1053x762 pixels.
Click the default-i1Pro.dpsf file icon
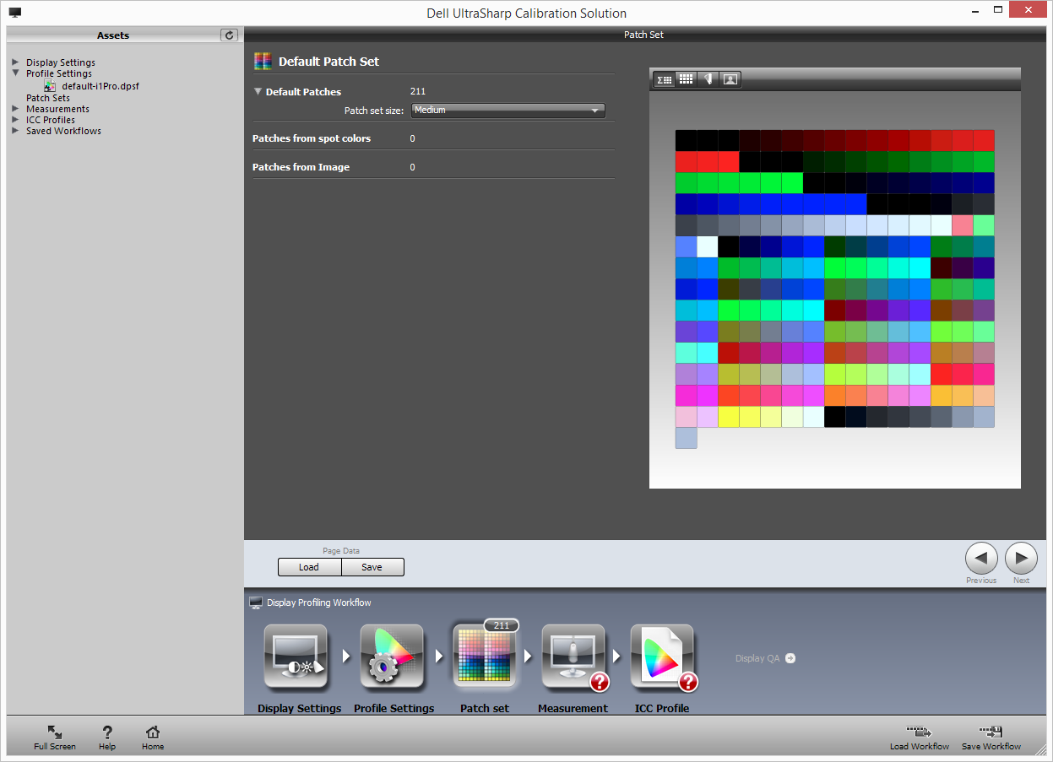tap(51, 86)
